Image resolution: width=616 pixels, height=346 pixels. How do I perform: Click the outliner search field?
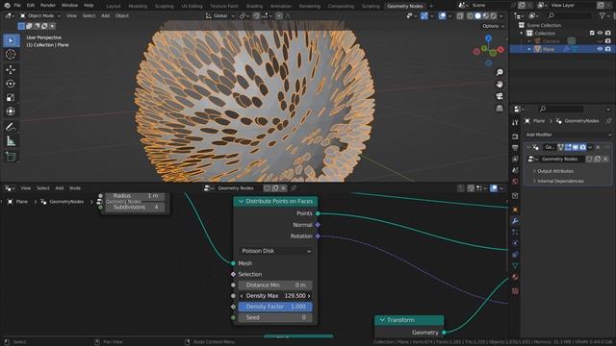pos(570,15)
